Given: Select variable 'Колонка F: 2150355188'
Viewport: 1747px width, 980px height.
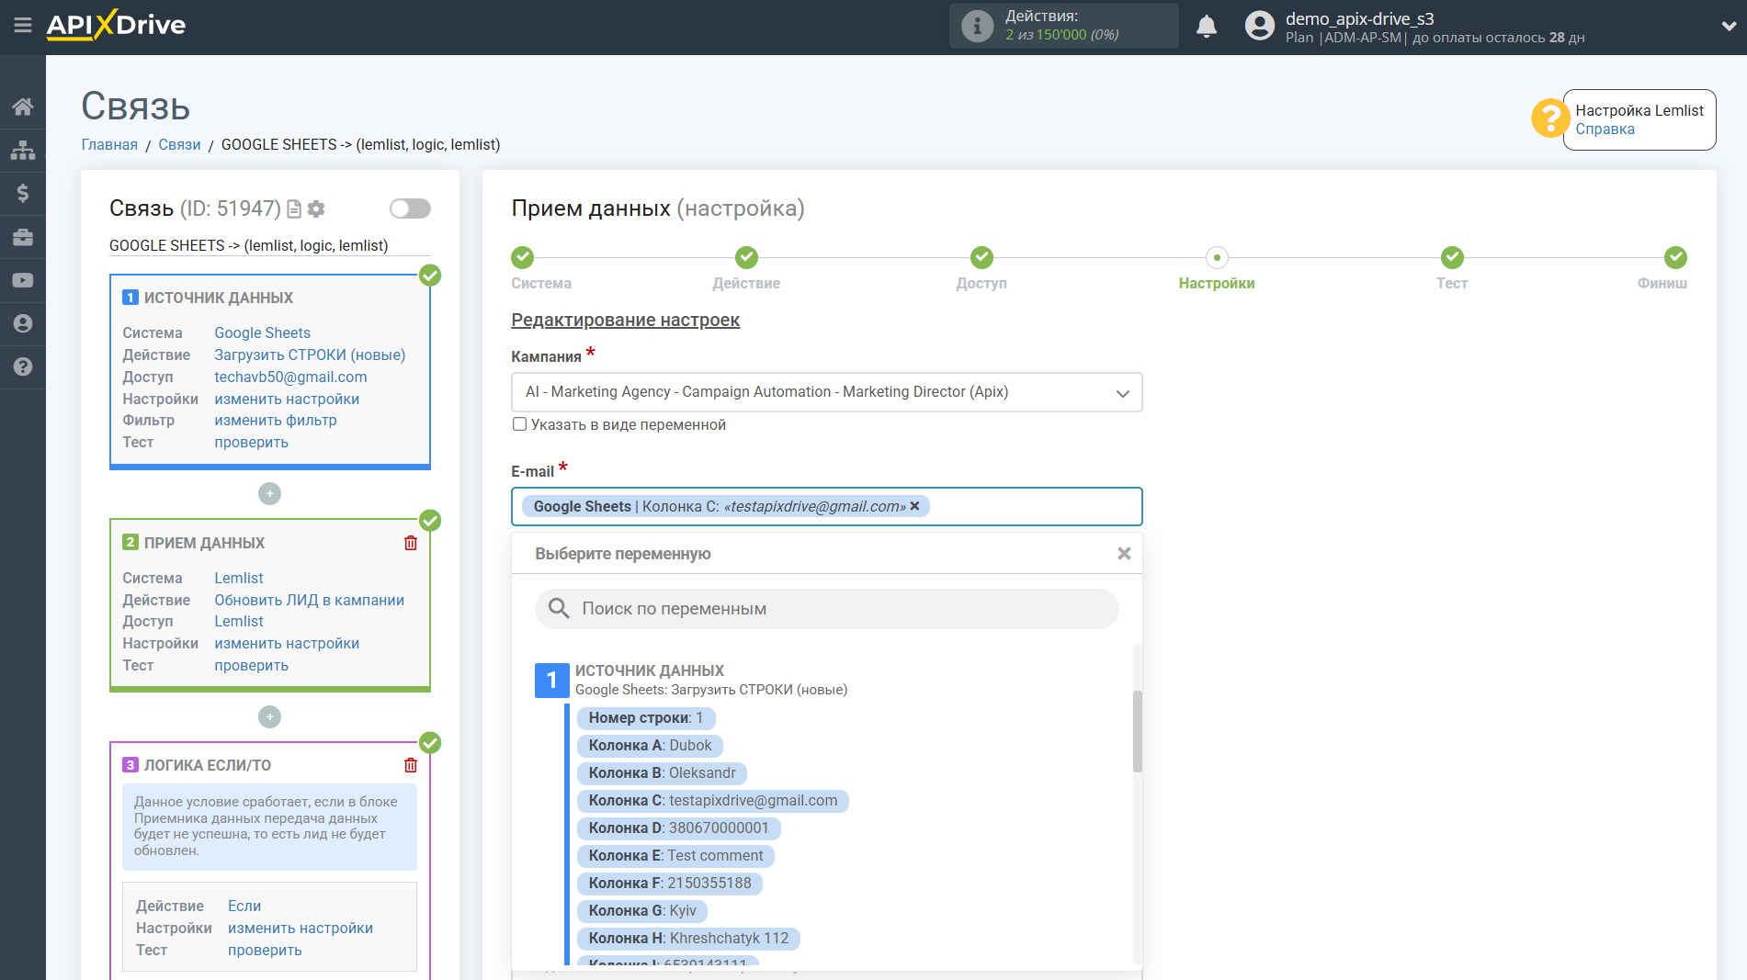Looking at the screenshot, I should coord(670,884).
